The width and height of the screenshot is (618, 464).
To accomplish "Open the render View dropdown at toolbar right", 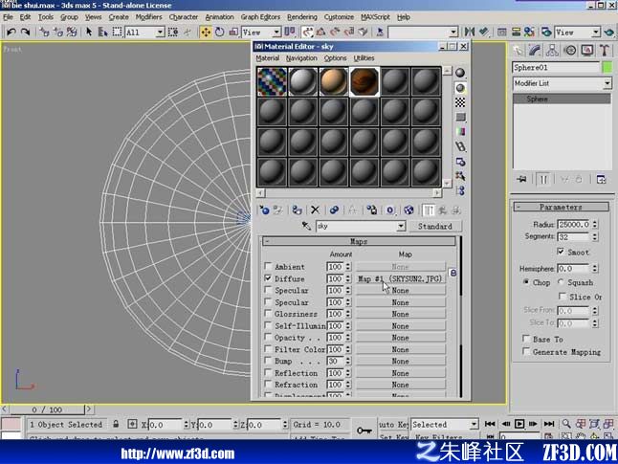I will pos(596,32).
